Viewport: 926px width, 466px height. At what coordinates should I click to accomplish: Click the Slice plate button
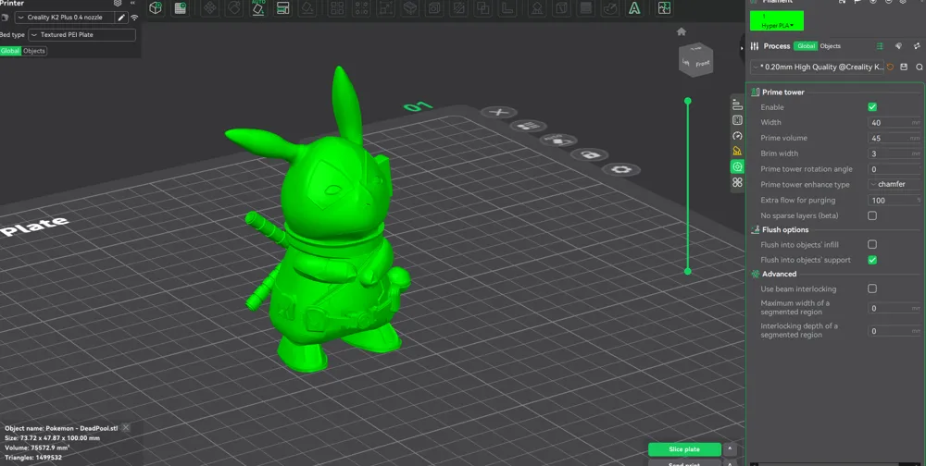684,449
